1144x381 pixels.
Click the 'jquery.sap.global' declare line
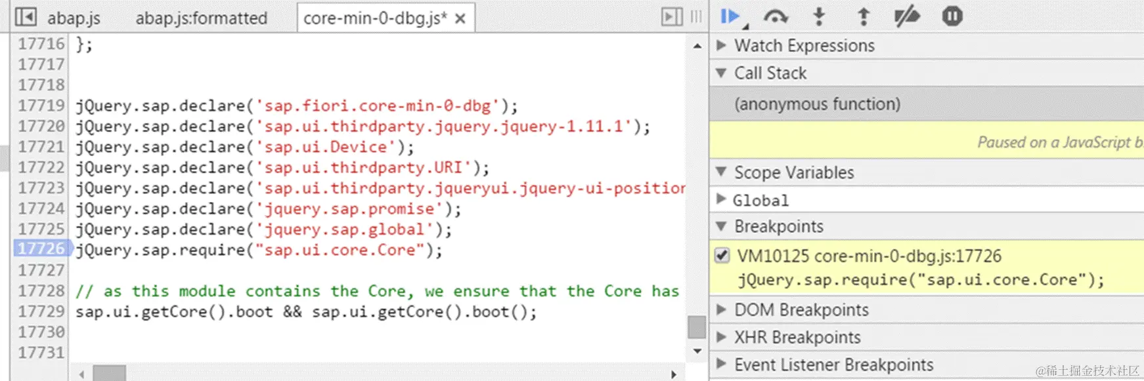263,230
